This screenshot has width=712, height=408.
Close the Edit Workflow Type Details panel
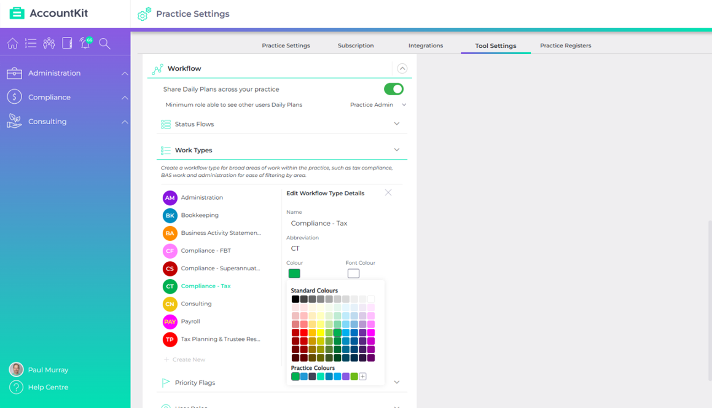click(x=388, y=193)
